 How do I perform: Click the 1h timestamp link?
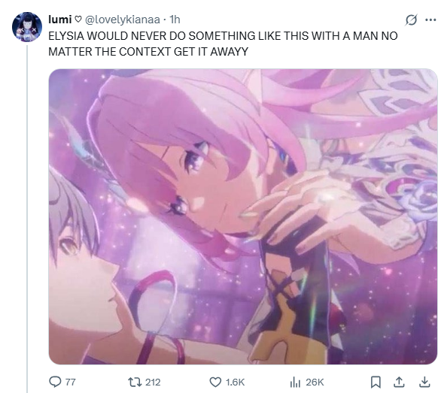175,20
